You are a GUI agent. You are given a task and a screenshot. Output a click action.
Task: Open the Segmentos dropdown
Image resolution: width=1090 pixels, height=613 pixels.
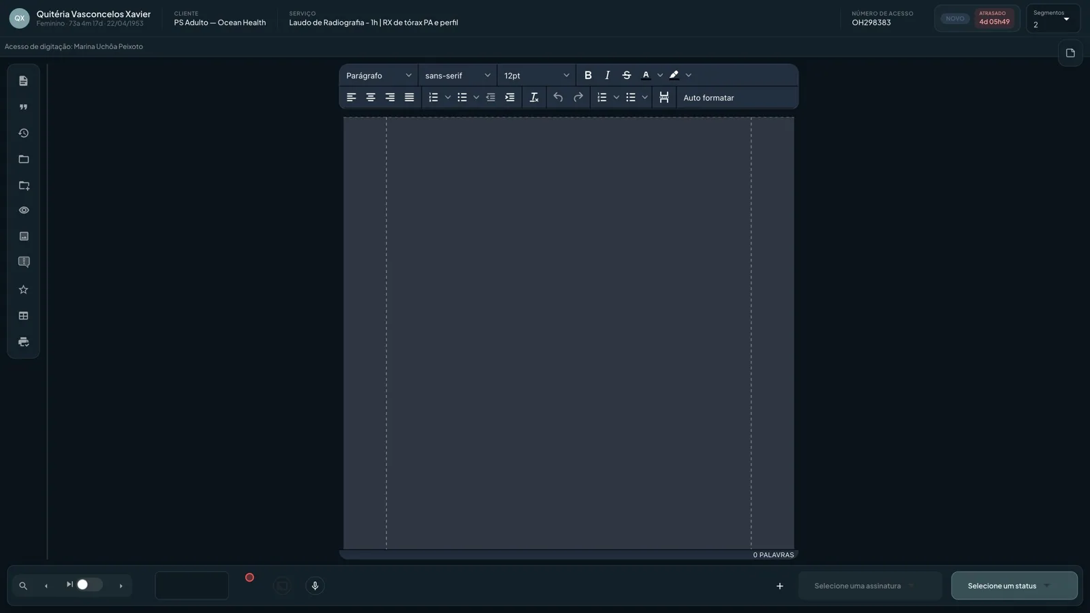[1053, 19]
